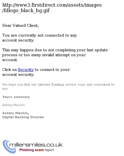Click the millersmiles swirl logo icon
The image size is (124, 156).
click(9, 147)
